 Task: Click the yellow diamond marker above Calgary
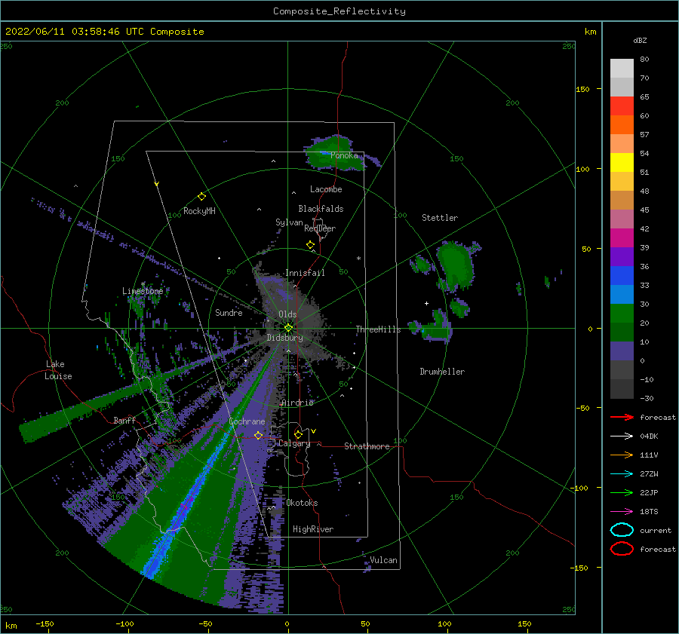click(298, 434)
